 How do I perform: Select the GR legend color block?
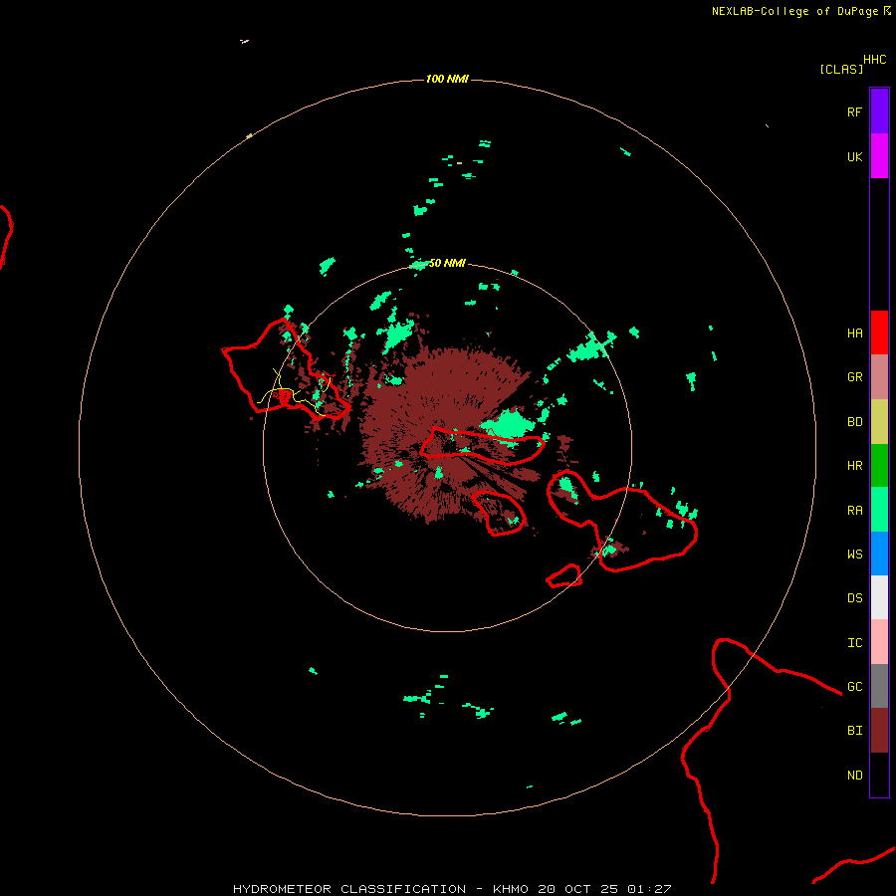pos(879,377)
